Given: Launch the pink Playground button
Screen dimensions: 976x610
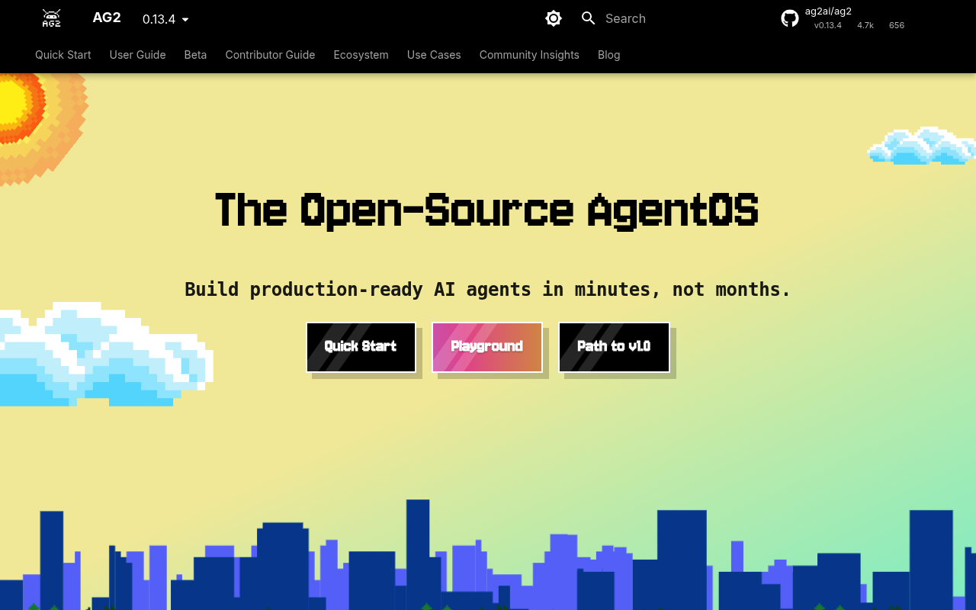Looking at the screenshot, I should (487, 347).
